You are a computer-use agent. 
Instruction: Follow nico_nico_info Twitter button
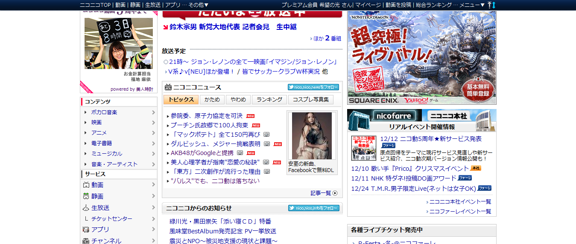click(x=313, y=208)
